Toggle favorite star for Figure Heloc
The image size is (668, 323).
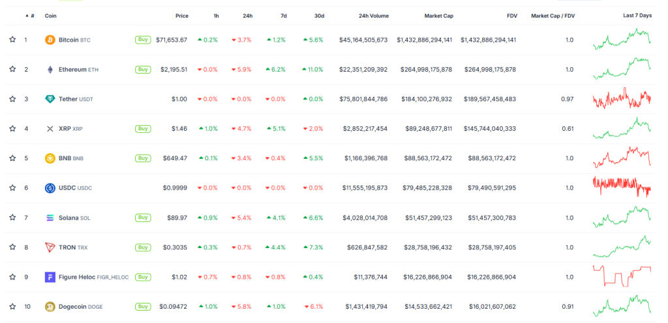[x=12, y=277]
